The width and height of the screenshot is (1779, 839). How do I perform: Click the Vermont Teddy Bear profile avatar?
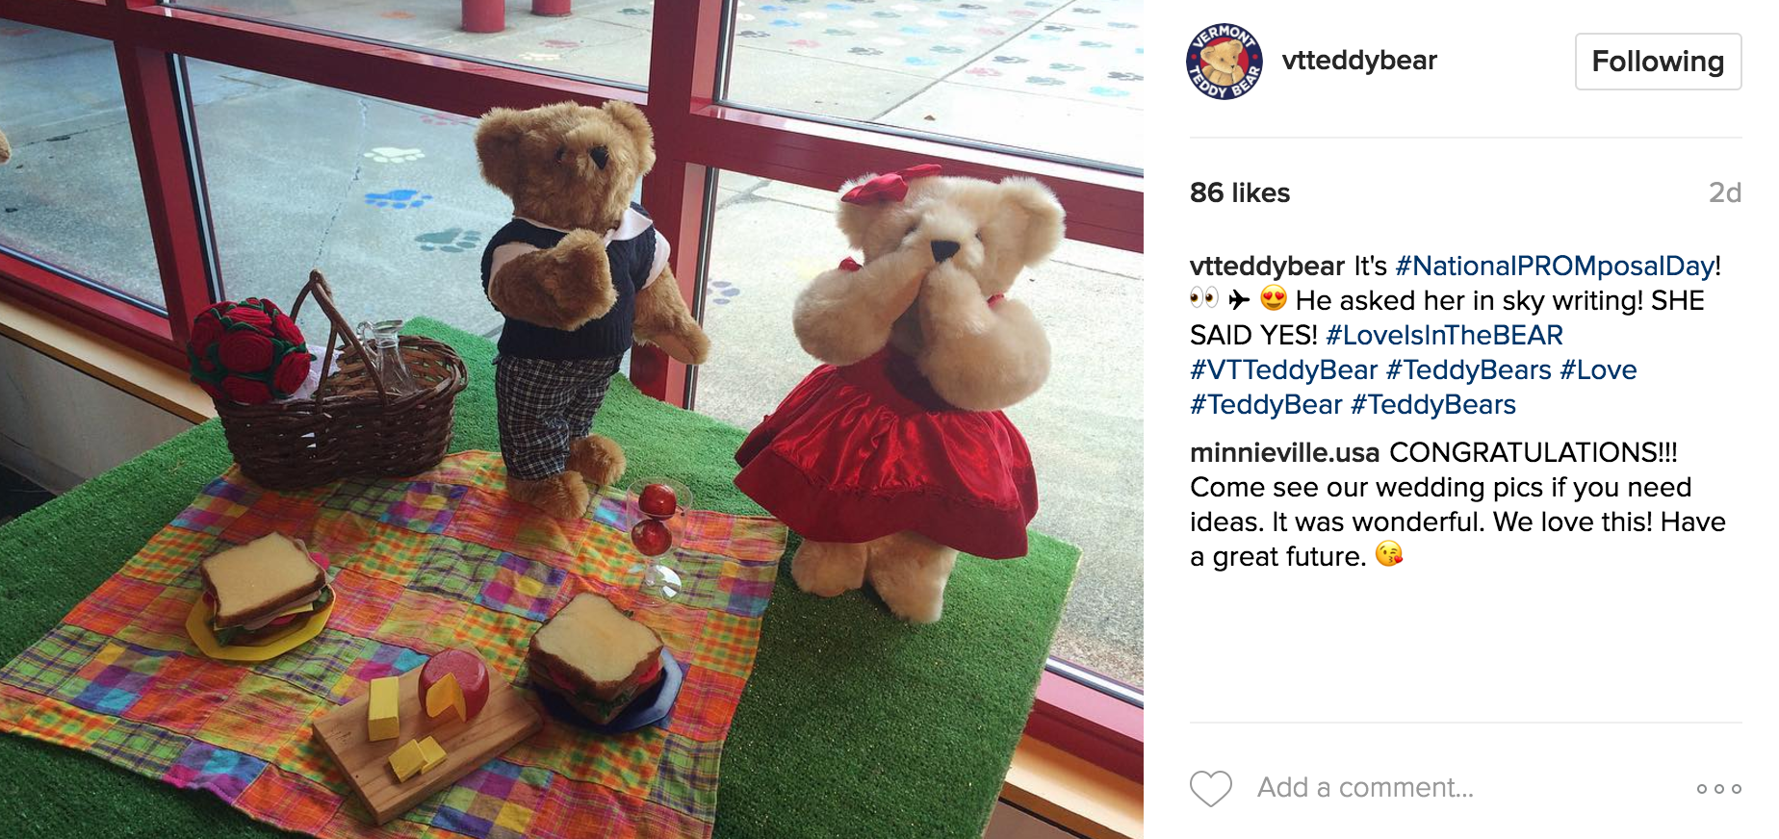pos(1224,62)
